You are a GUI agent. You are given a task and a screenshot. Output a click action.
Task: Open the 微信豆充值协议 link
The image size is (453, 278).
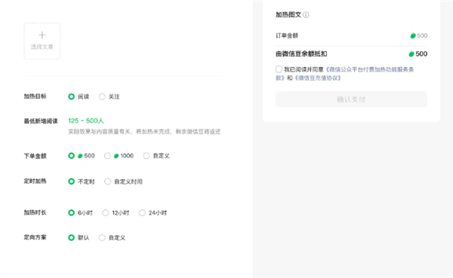tap(318, 78)
